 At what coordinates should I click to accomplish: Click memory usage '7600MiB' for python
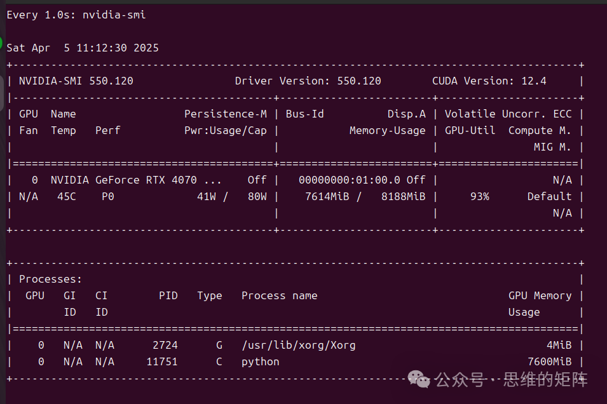point(549,362)
